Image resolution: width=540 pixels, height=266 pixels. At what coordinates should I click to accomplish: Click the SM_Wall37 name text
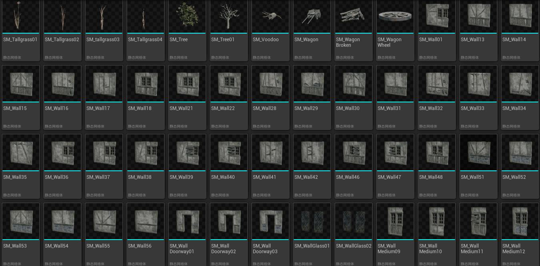tap(98, 177)
